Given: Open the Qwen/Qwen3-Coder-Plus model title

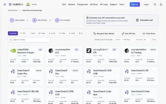Looking at the screenshot, I should point(24,72).
